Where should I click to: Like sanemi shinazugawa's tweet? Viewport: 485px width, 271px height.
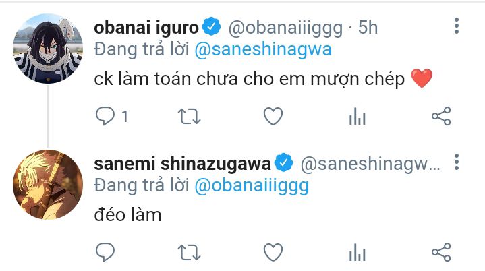click(x=273, y=252)
